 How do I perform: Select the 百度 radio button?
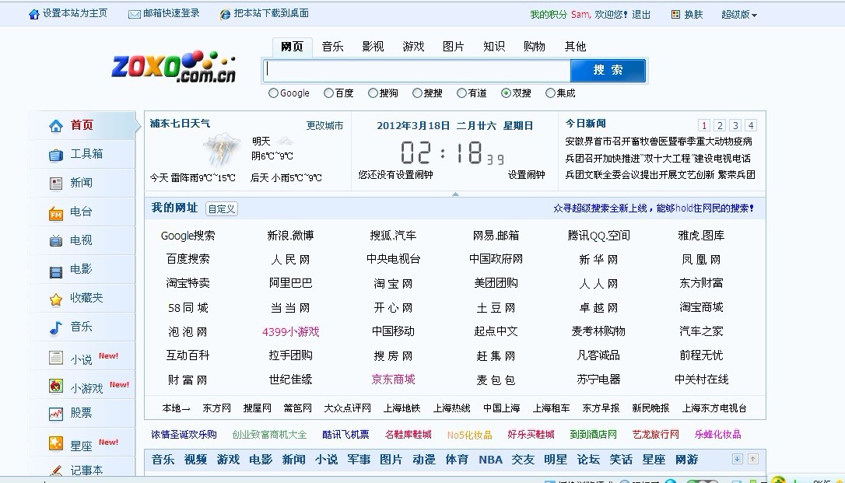click(x=328, y=93)
